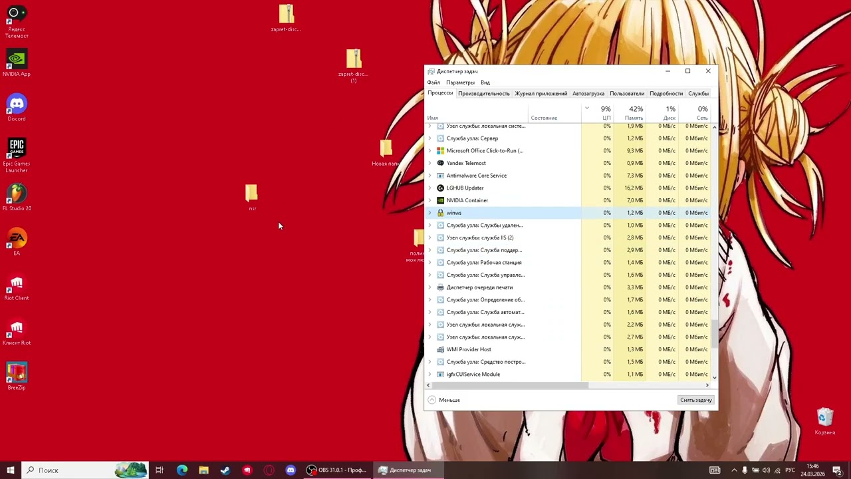Open Task View from the taskbar
The height and width of the screenshot is (479, 851).
coord(160,470)
